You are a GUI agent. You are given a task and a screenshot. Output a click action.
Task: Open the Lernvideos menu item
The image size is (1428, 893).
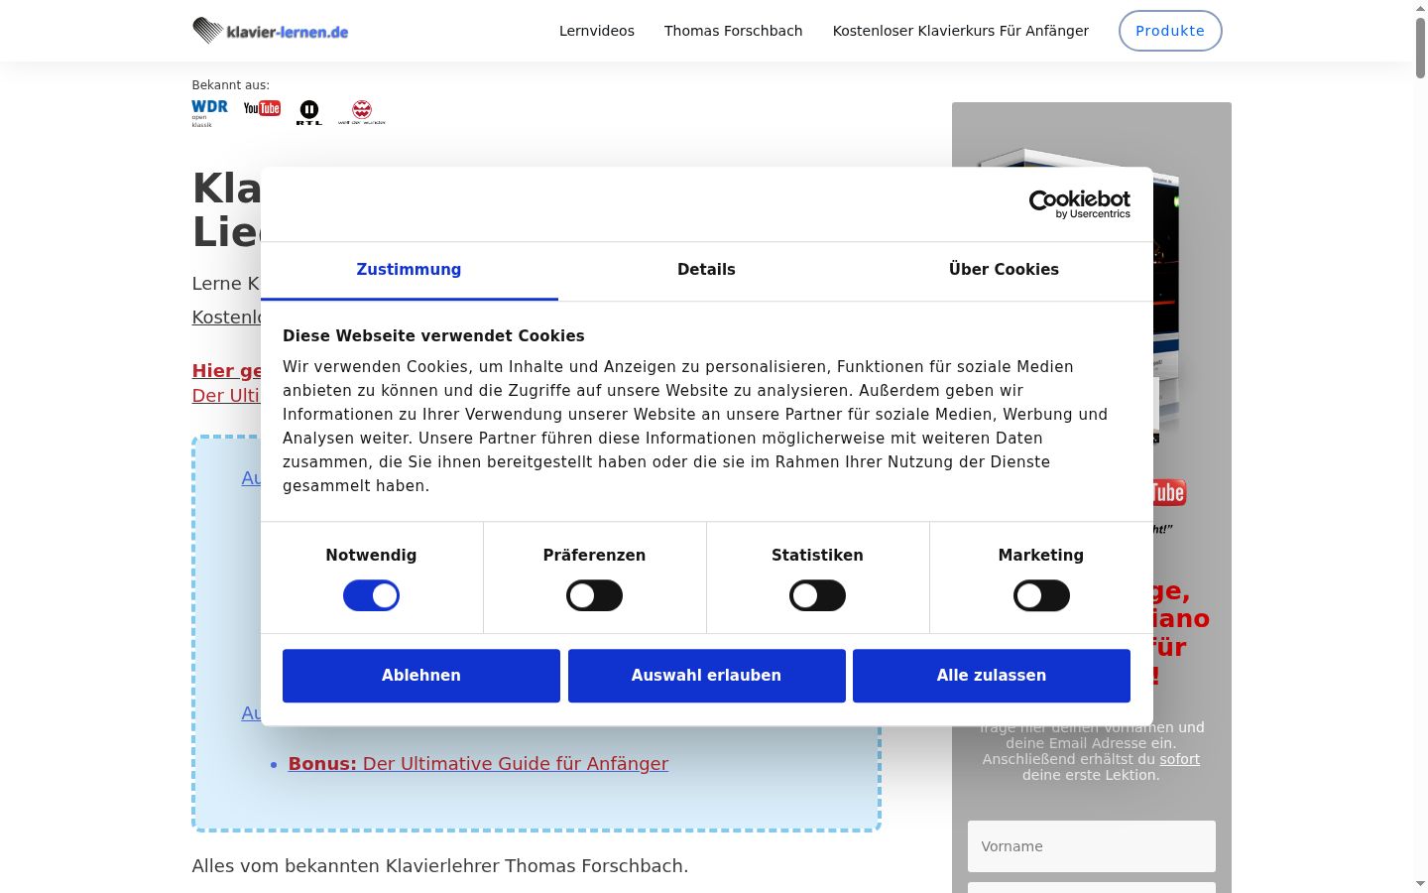(597, 31)
